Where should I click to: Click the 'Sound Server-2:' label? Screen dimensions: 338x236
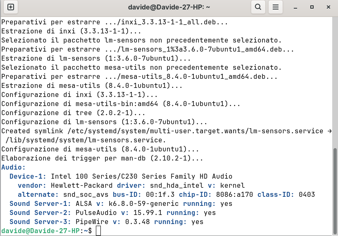click(40, 212)
